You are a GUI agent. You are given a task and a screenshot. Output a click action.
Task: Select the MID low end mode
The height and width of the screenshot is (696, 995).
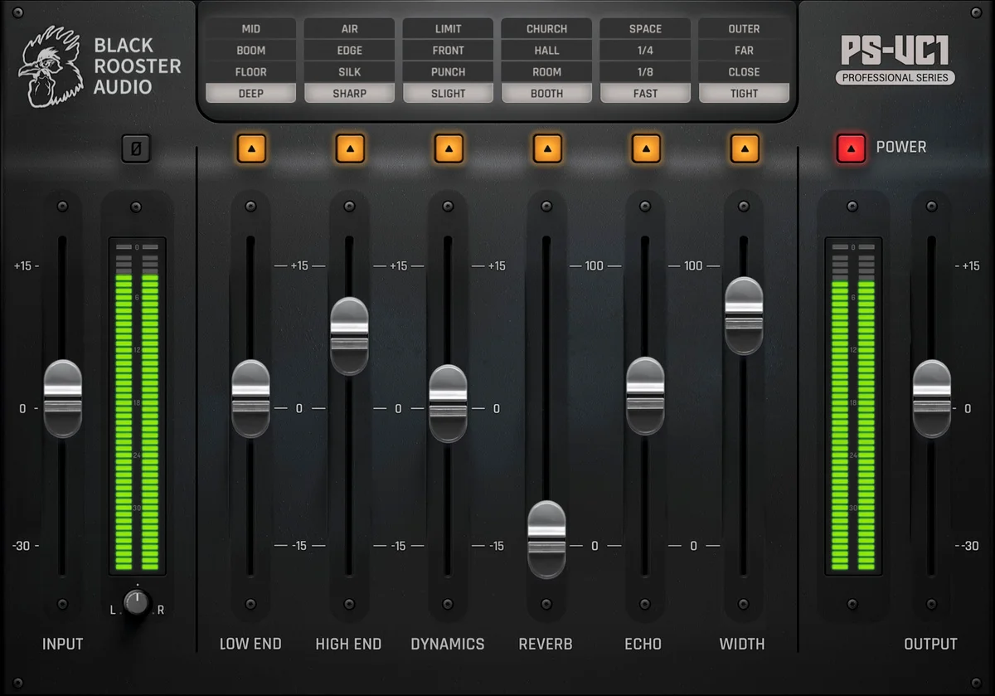point(250,28)
